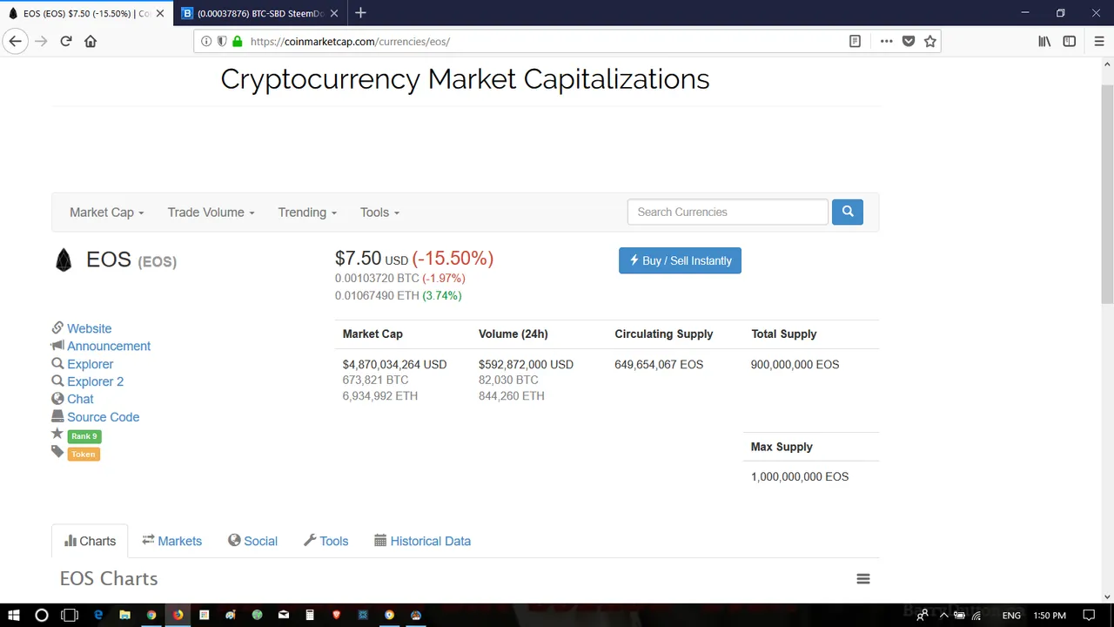
Task: Open tracking protection shield icon
Action: click(x=222, y=41)
